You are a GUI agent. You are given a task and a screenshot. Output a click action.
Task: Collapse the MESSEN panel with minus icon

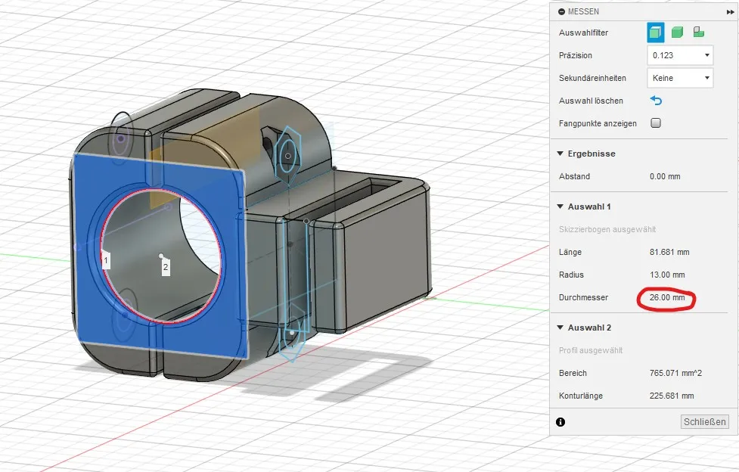(561, 11)
